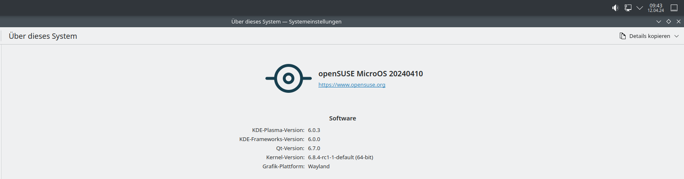Screen dimensions: 684x179
Task: Select the Wayland graphics platform value
Action: pos(319,166)
